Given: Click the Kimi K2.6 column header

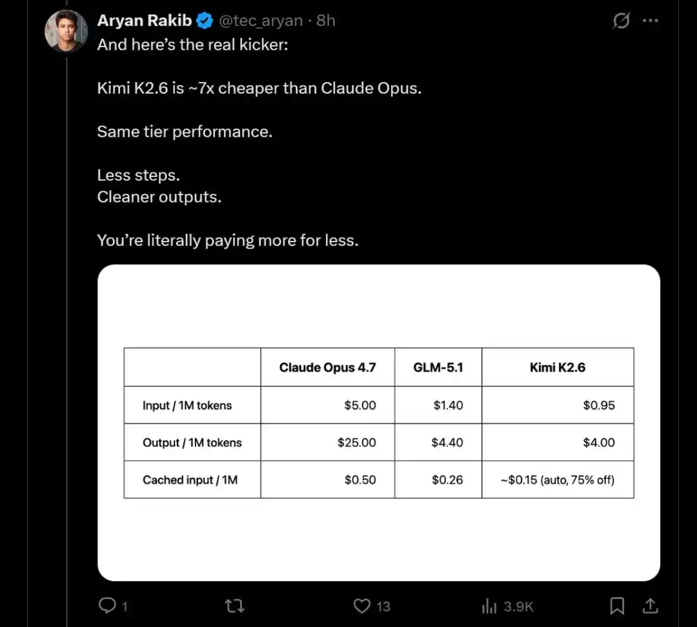Looking at the screenshot, I should 558,367.
